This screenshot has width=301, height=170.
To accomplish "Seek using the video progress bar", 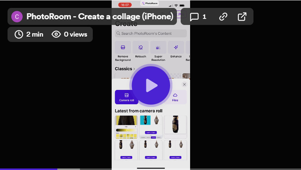I will click(x=150, y=169).
